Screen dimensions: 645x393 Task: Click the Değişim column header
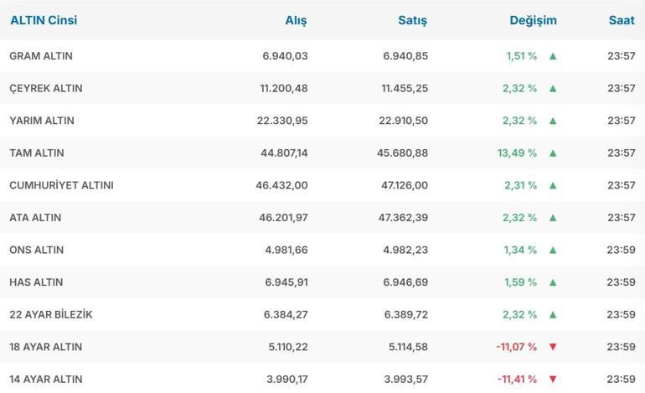point(533,20)
